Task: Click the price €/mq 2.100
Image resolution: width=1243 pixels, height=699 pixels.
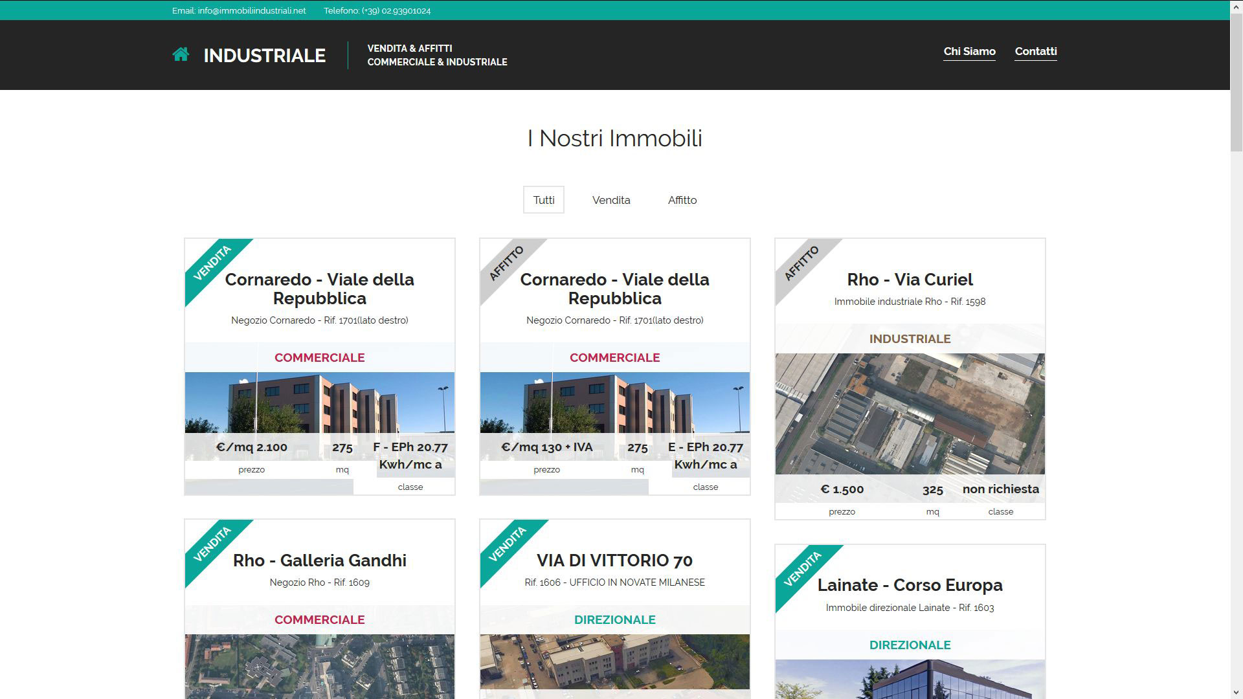Action: [252, 447]
